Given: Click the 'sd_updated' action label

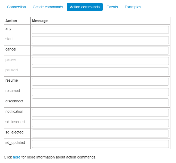Looking at the screenshot, I should (15, 143).
